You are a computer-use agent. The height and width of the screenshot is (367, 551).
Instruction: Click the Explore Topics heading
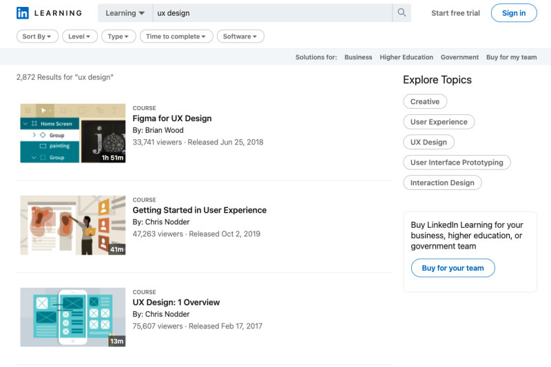click(x=437, y=80)
